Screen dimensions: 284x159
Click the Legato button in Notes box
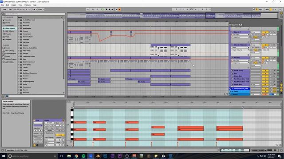coord(49,130)
